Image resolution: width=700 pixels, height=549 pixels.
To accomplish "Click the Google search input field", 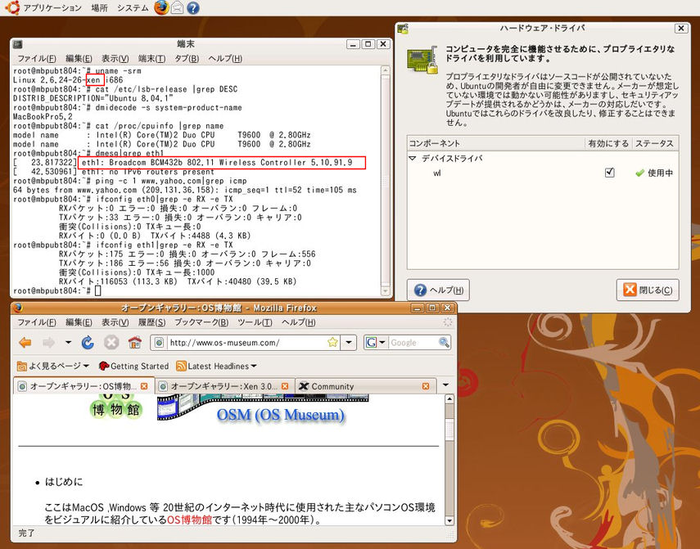I will [413, 343].
